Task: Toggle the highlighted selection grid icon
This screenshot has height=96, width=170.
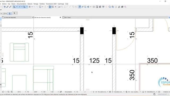Action: tap(80, 7)
